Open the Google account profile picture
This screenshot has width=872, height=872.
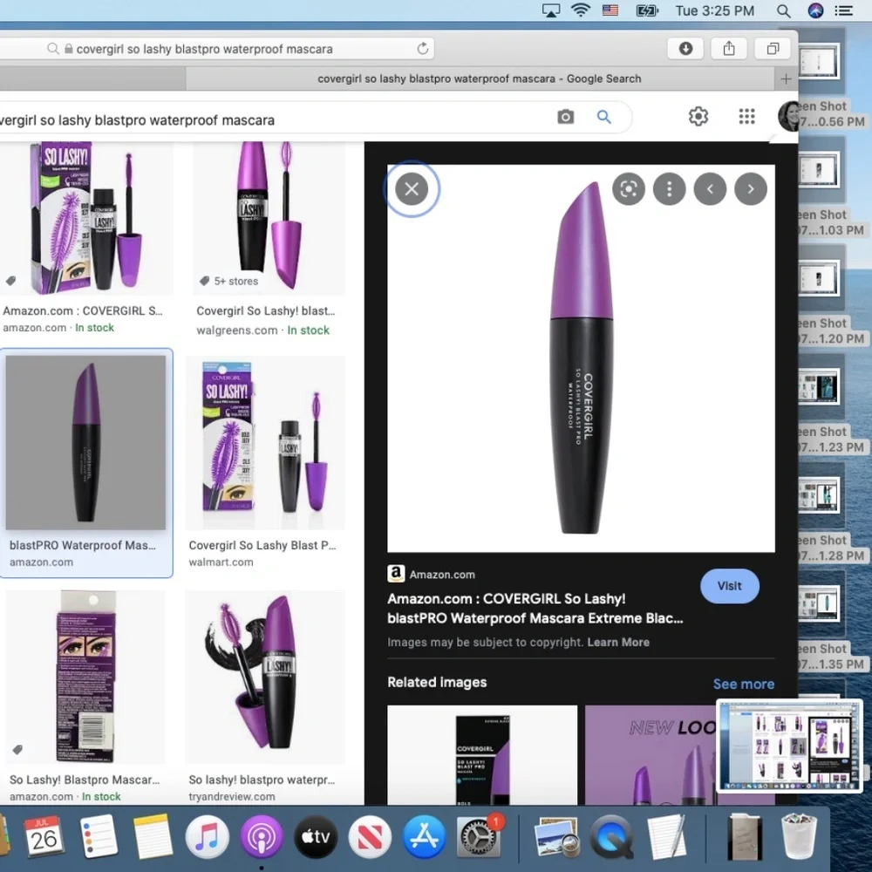click(x=788, y=116)
